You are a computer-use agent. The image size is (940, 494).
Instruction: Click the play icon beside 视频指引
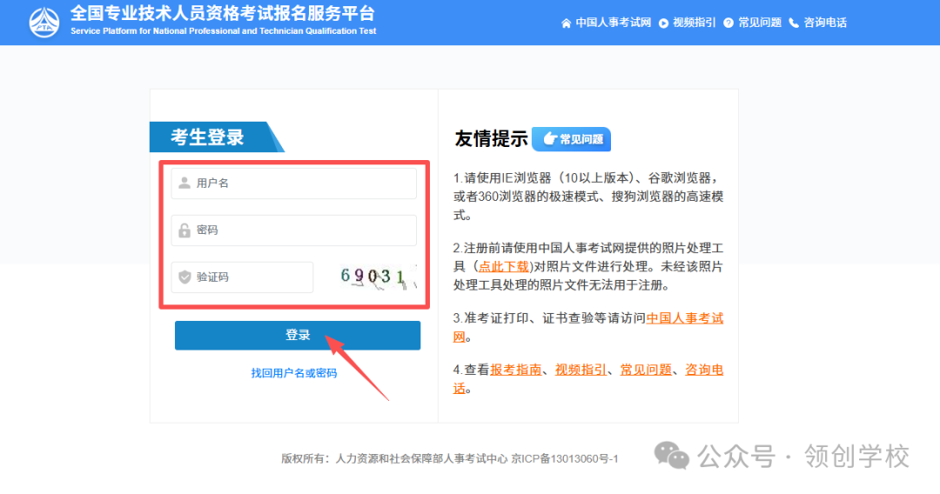[x=663, y=23]
